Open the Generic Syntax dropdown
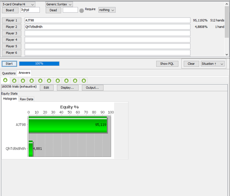 (59, 4)
